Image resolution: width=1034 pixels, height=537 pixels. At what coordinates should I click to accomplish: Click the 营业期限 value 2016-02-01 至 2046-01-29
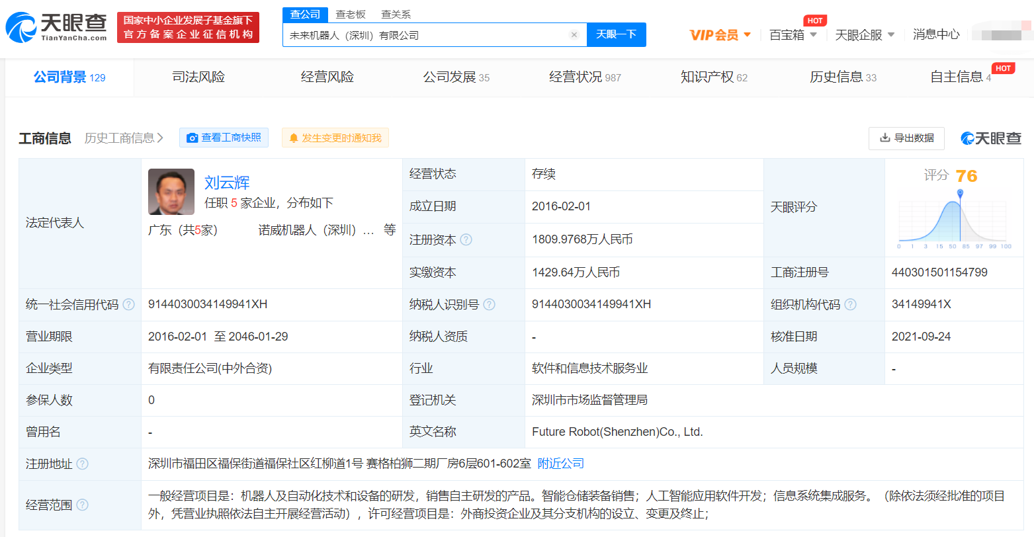[x=218, y=337]
